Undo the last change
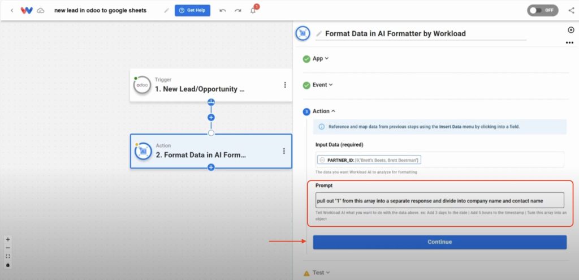This screenshot has width=579, height=280. 223,10
